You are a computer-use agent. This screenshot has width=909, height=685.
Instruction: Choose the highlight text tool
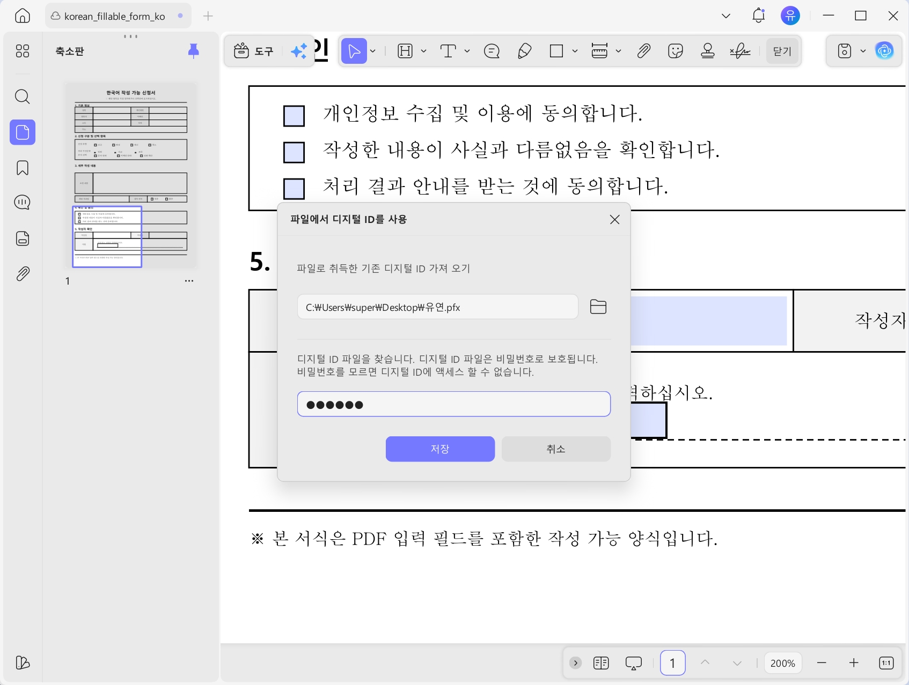click(405, 51)
